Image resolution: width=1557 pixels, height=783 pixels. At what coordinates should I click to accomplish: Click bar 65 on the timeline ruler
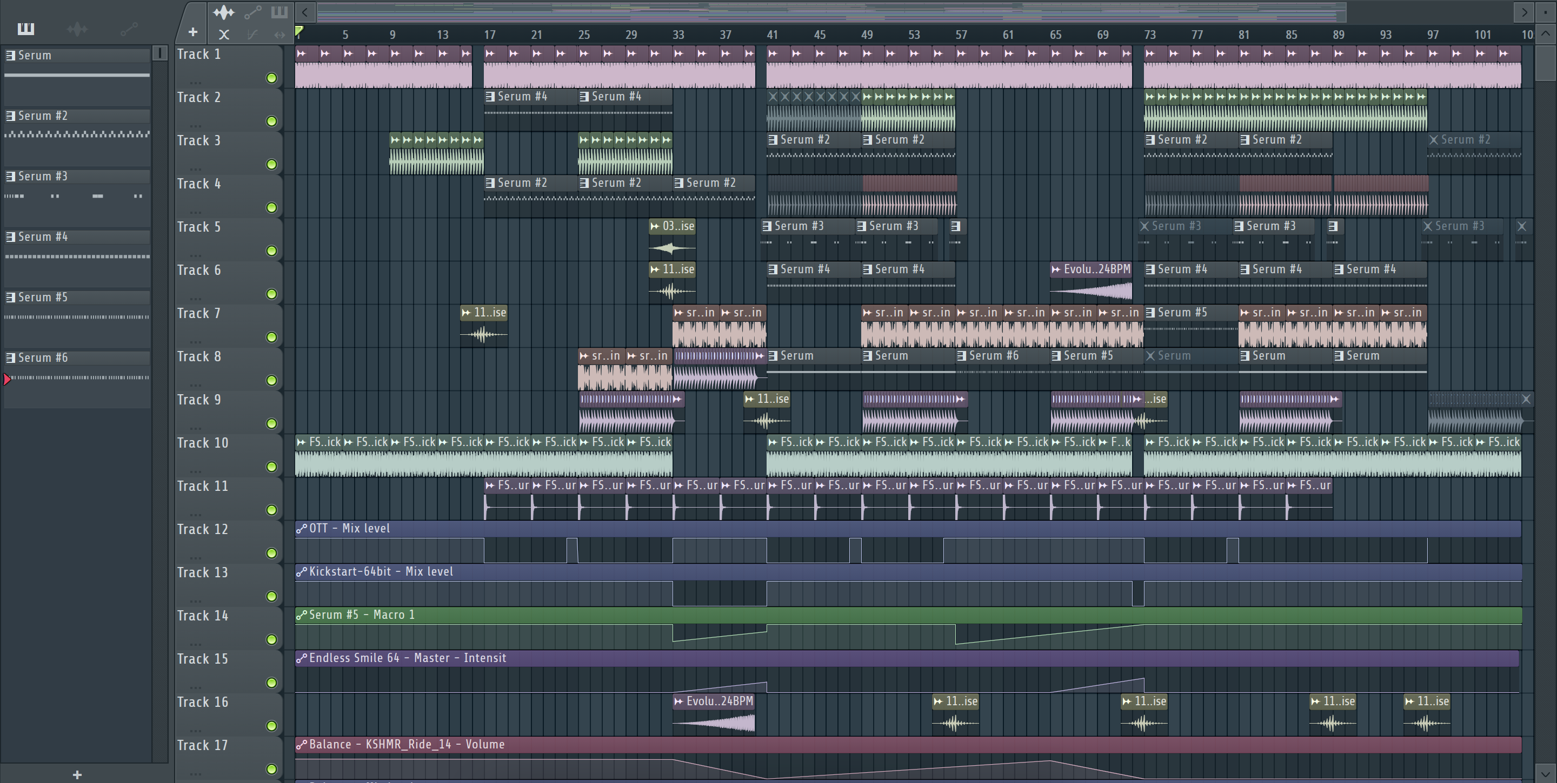(1055, 35)
